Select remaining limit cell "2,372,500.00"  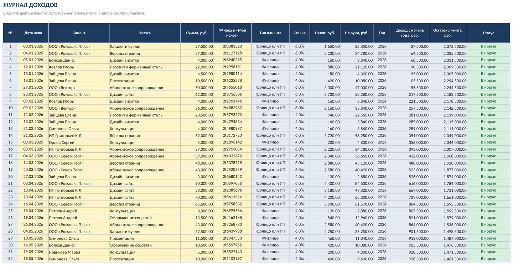tap(448, 46)
